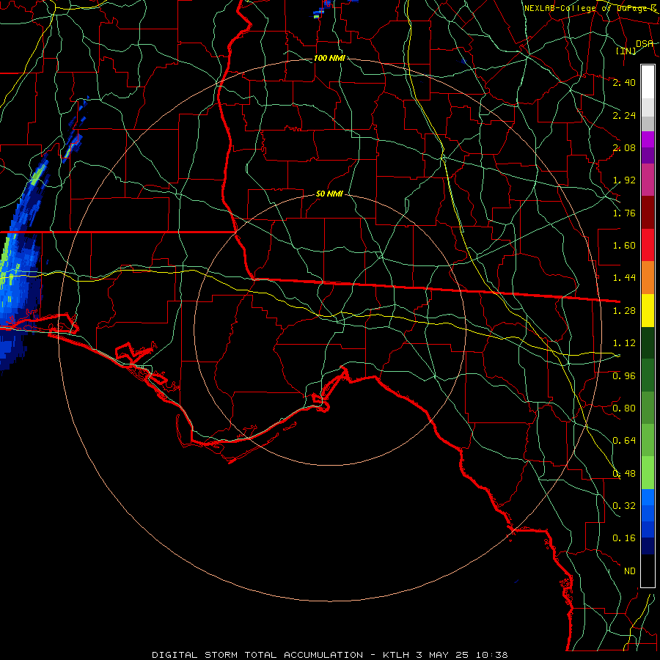Pick the dark red swatch beside 1.76

coord(648,213)
